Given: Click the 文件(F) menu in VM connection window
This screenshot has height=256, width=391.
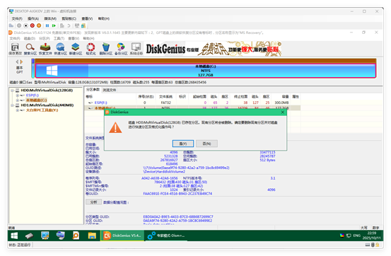Looking at the screenshot, I should 17,18.
